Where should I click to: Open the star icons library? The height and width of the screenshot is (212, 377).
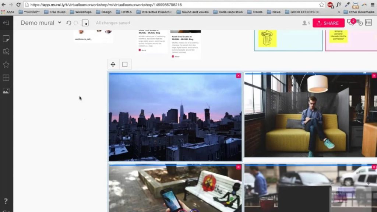click(x=6, y=65)
